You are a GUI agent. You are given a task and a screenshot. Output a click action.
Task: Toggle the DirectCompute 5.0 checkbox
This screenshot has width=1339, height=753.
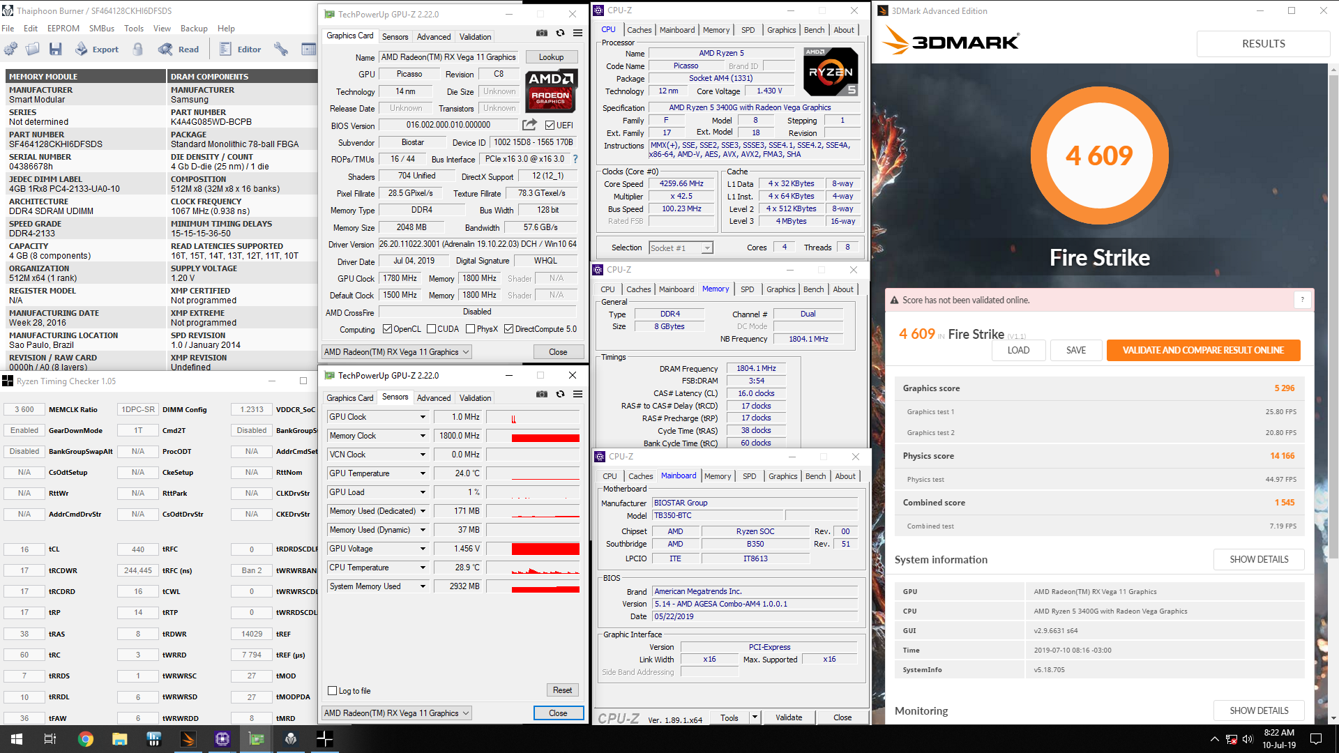[x=508, y=329]
